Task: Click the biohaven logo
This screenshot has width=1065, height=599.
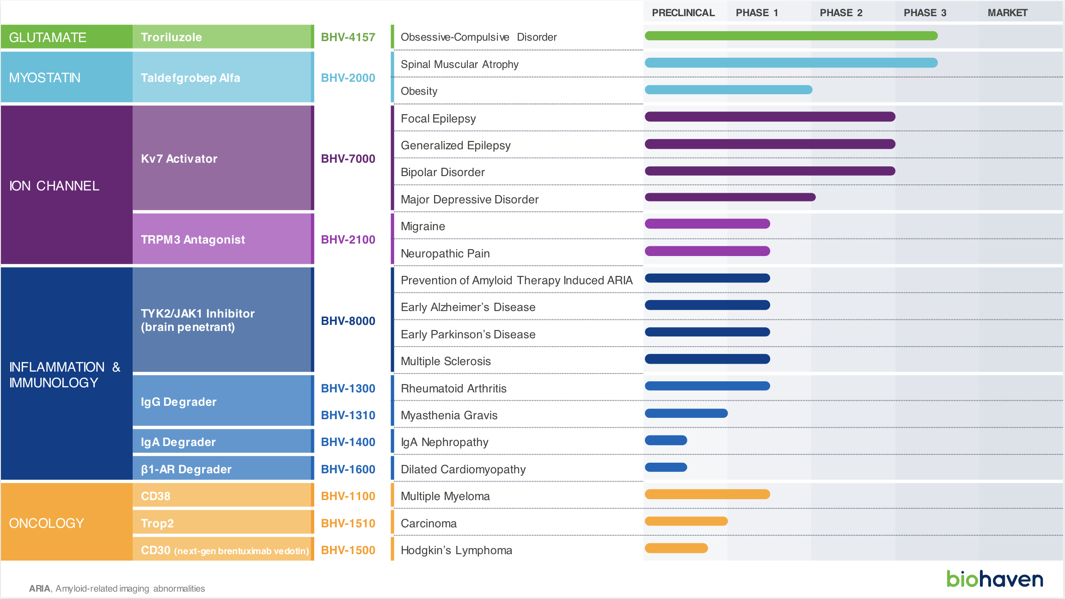Action: pyautogui.click(x=994, y=579)
